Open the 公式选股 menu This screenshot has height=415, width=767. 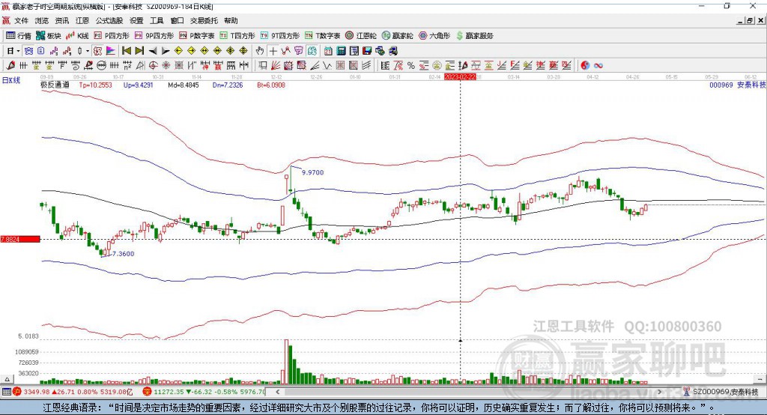(x=109, y=20)
